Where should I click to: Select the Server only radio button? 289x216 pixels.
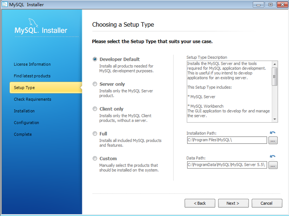[x=95, y=84]
